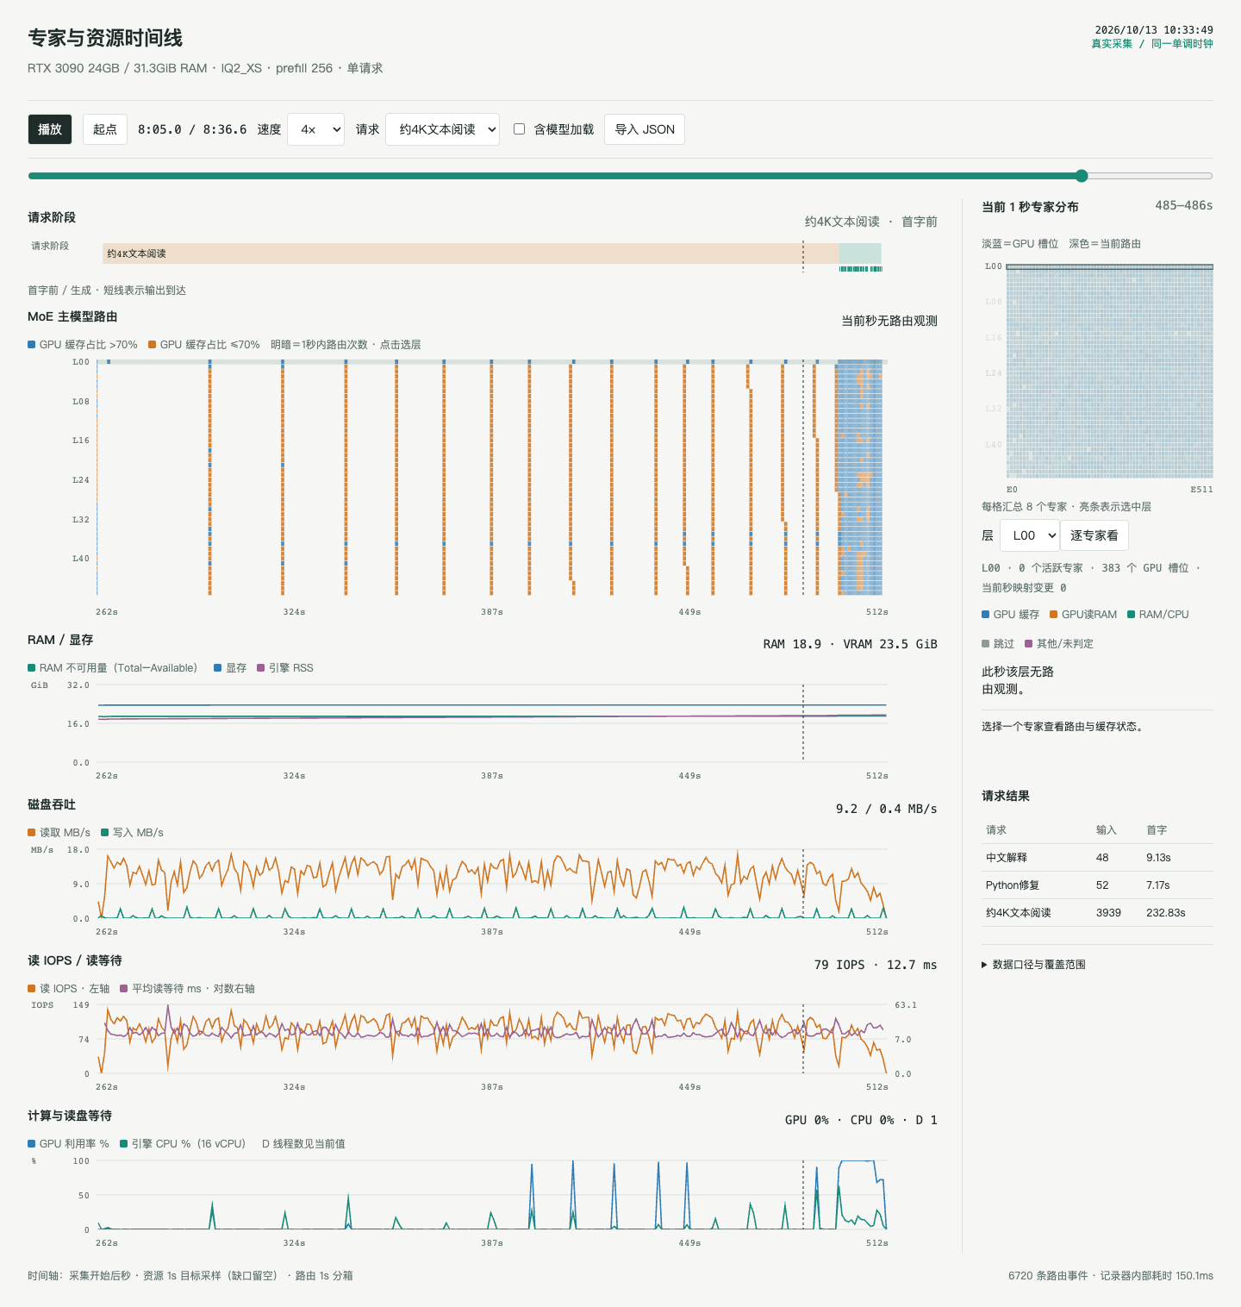The width and height of the screenshot is (1241, 1307).
Task: Click the RAM 不可用量 legend entry
Action: pyautogui.click(x=113, y=668)
